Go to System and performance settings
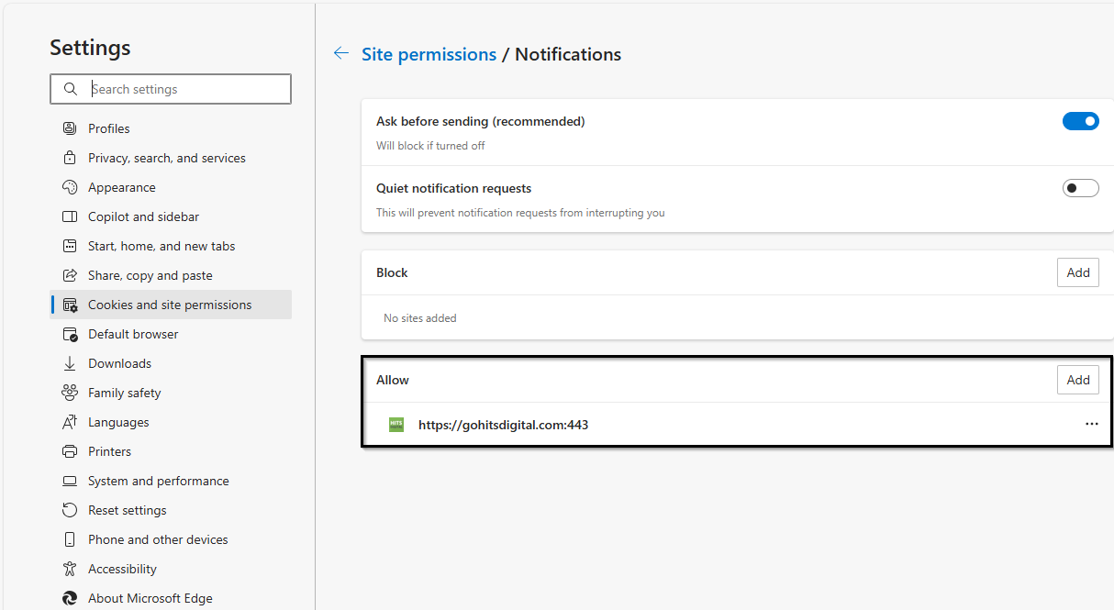The height and width of the screenshot is (610, 1114). coord(158,481)
